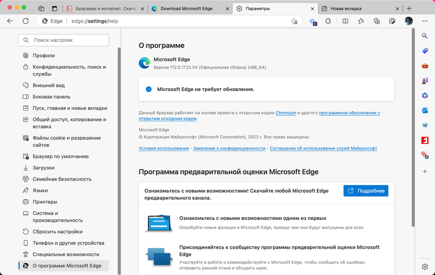Viewport: 435px width, 275px height.
Task: Open the Shopping tag icon in sidebar
Action: 425,51
